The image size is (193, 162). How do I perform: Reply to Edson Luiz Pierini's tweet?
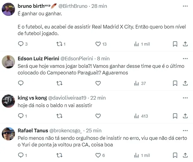pos(21,83)
